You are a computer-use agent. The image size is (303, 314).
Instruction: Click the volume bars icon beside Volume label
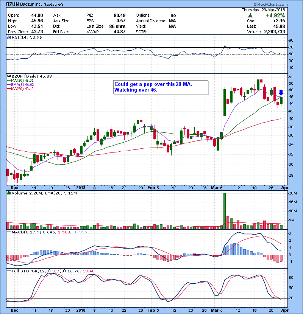pos(9,193)
